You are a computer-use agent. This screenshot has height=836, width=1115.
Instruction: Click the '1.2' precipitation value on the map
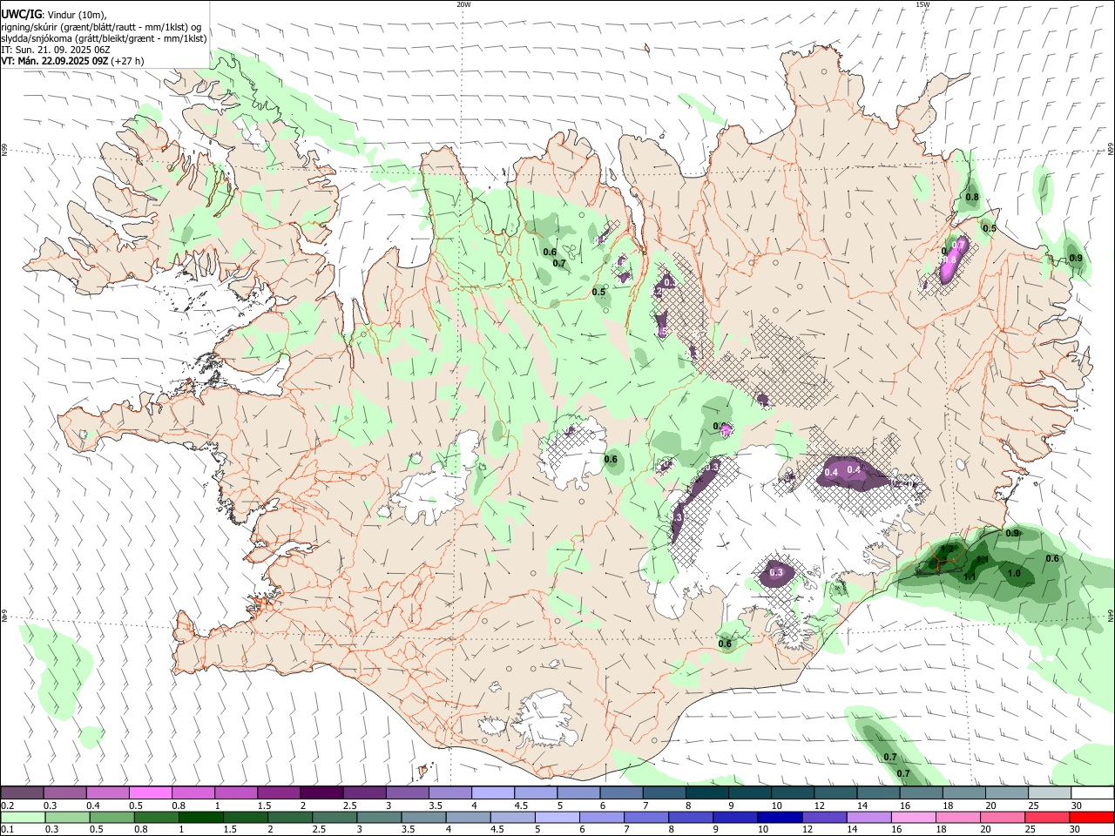pos(948,548)
